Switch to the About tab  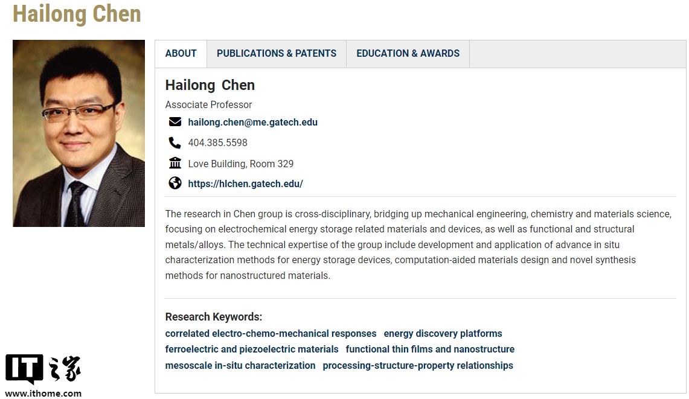coord(181,53)
